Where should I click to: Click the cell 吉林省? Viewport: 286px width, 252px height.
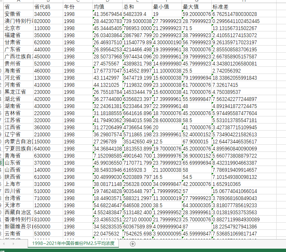click(19, 113)
